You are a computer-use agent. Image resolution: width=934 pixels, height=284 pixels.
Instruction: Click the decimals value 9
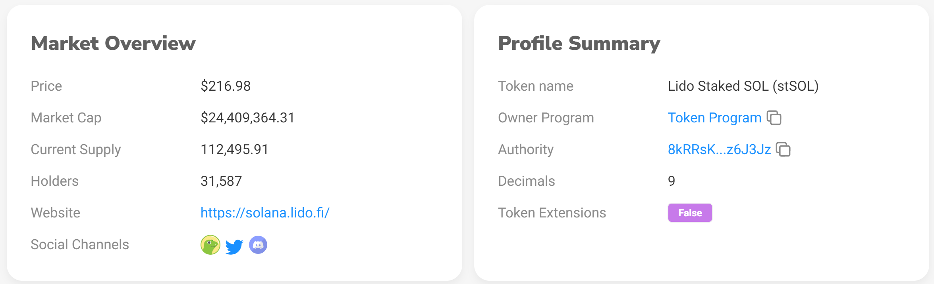(672, 181)
